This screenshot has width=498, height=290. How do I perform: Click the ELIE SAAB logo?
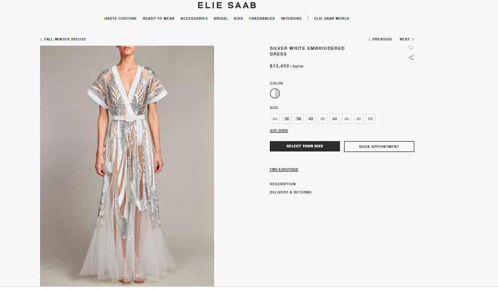[227, 5]
